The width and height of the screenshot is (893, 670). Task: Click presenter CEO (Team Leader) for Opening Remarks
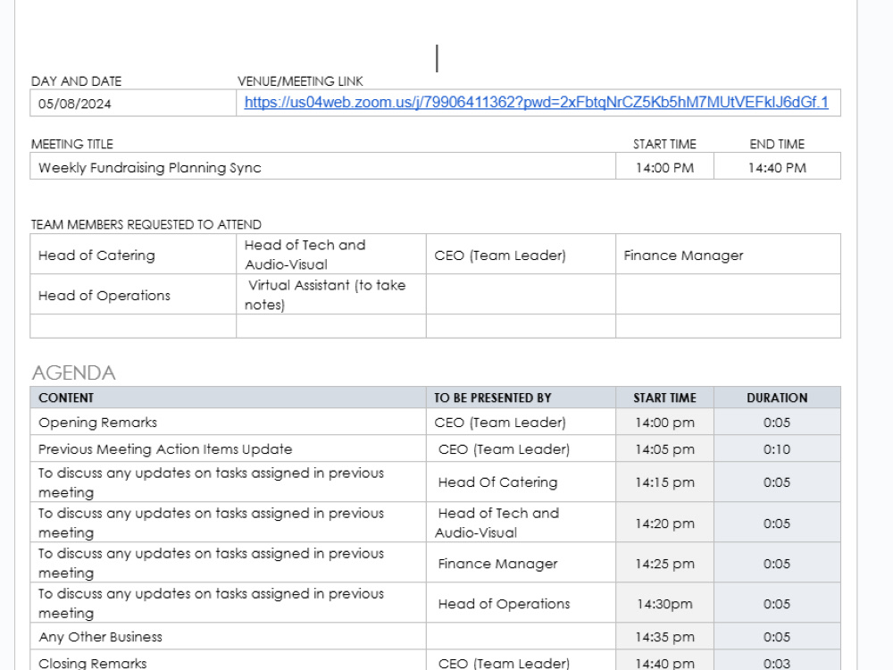point(521,423)
